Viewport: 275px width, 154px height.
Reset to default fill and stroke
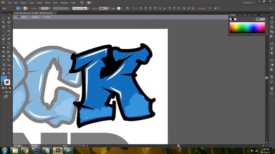point(2,84)
